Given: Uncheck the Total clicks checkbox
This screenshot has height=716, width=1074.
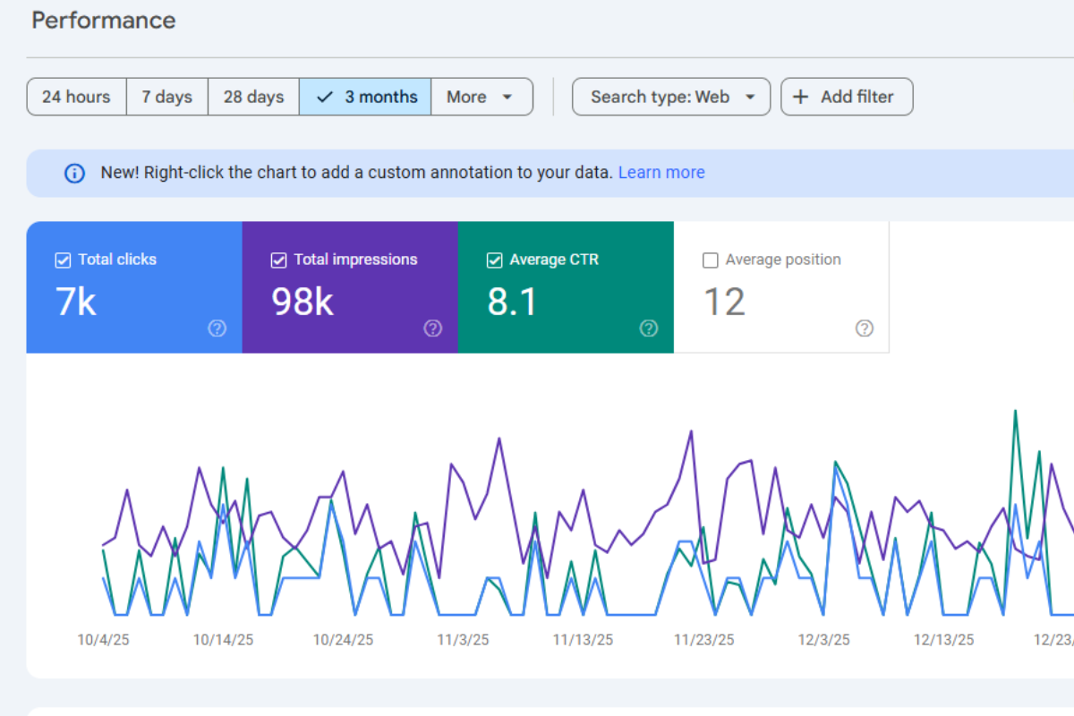Looking at the screenshot, I should 63,260.
